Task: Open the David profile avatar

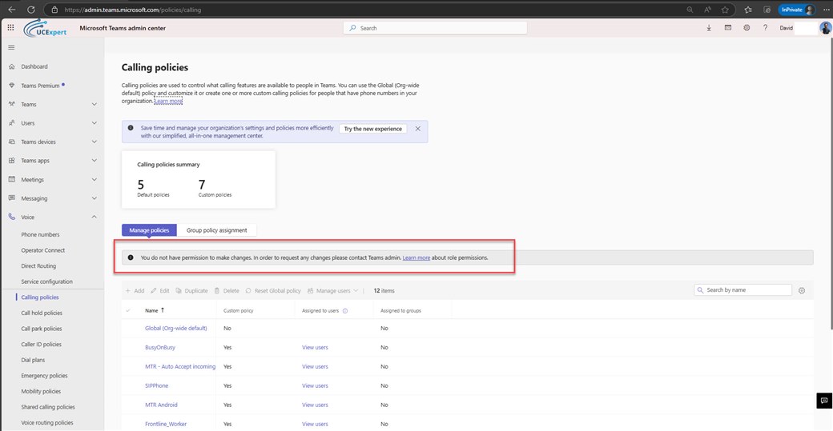Action: tap(825, 27)
